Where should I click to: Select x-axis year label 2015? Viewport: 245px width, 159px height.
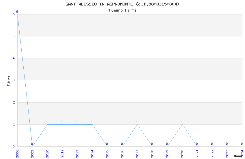click(107, 154)
